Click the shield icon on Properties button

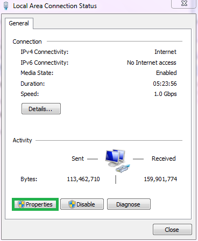pyautogui.click(x=22, y=204)
